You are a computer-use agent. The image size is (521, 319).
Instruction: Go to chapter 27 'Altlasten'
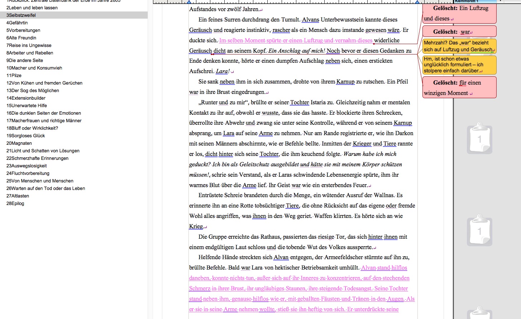(73, 196)
